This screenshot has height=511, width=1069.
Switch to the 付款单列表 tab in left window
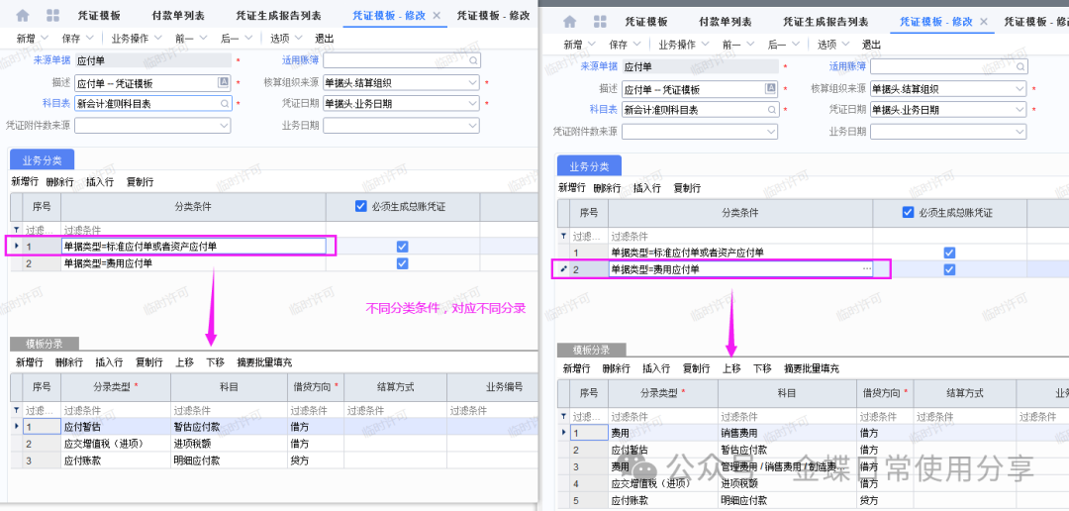[178, 16]
